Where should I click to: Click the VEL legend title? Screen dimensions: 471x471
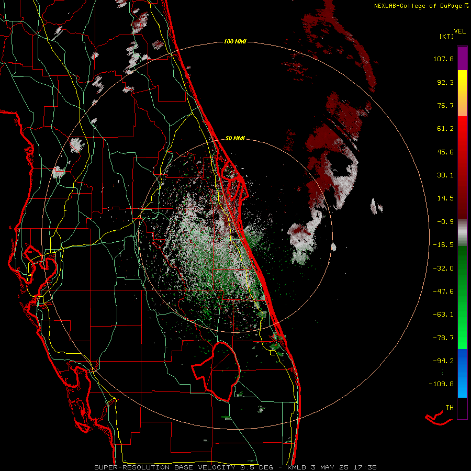pos(459,31)
